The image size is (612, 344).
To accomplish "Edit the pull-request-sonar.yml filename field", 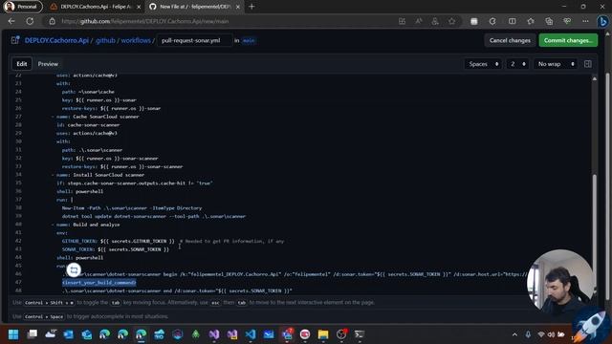I will (194, 40).
